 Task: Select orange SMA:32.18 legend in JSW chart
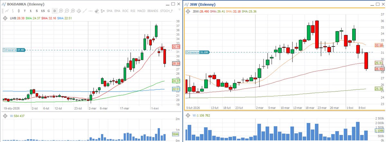coord(234,12)
